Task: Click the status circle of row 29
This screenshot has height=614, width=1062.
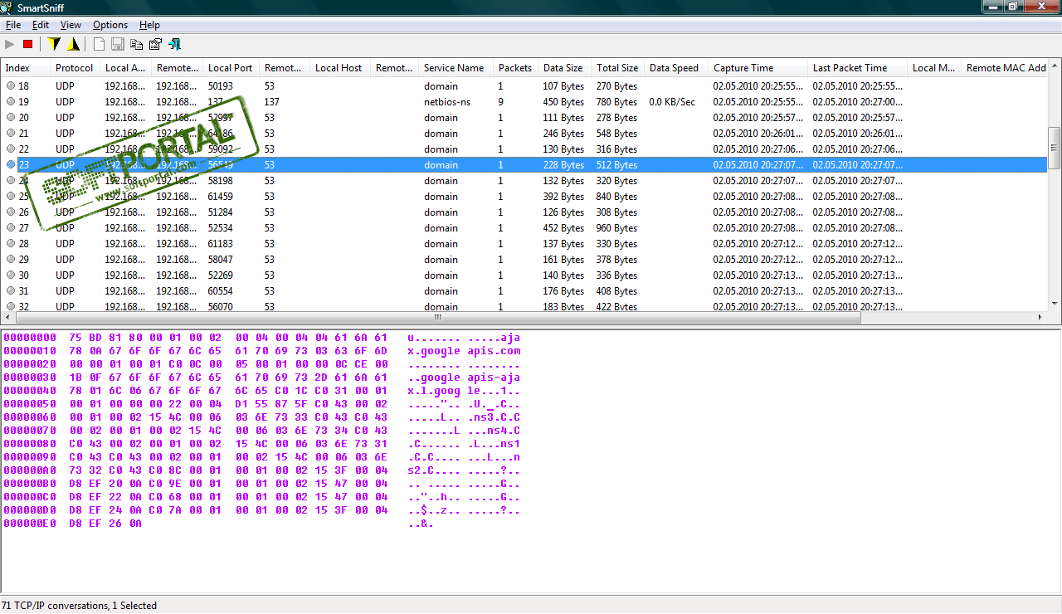Action: click(11, 259)
